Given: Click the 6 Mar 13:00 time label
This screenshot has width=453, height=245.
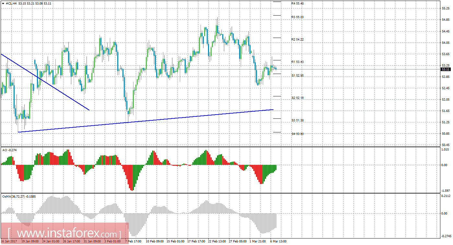Looking at the screenshot, I should pyautogui.click(x=278, y=241).
